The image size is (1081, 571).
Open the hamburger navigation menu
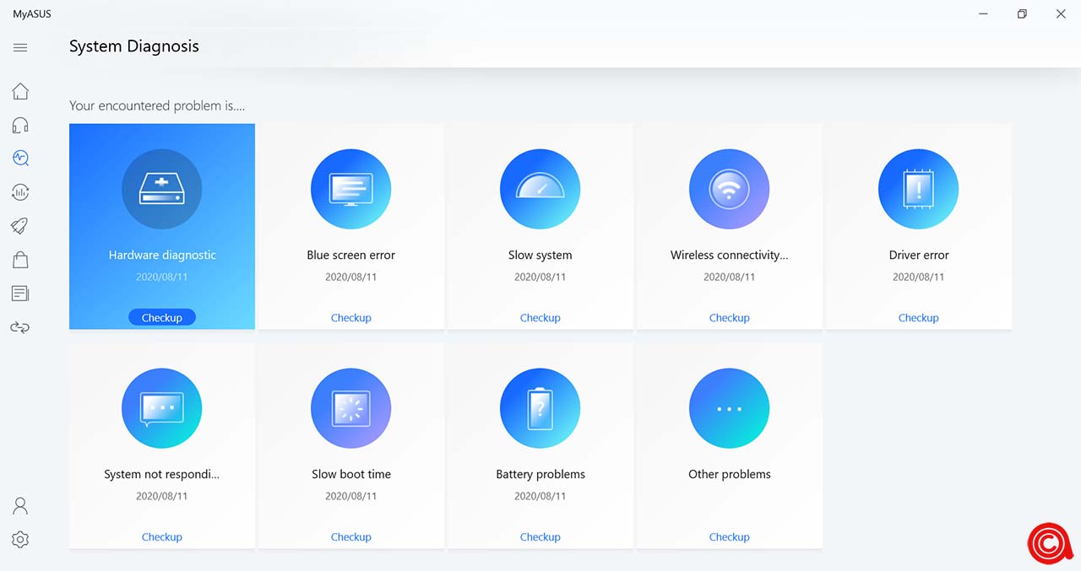click(x=20, y=48)
